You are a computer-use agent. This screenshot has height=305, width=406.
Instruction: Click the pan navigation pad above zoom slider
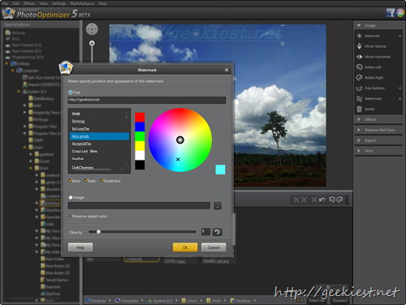[92, 29]
